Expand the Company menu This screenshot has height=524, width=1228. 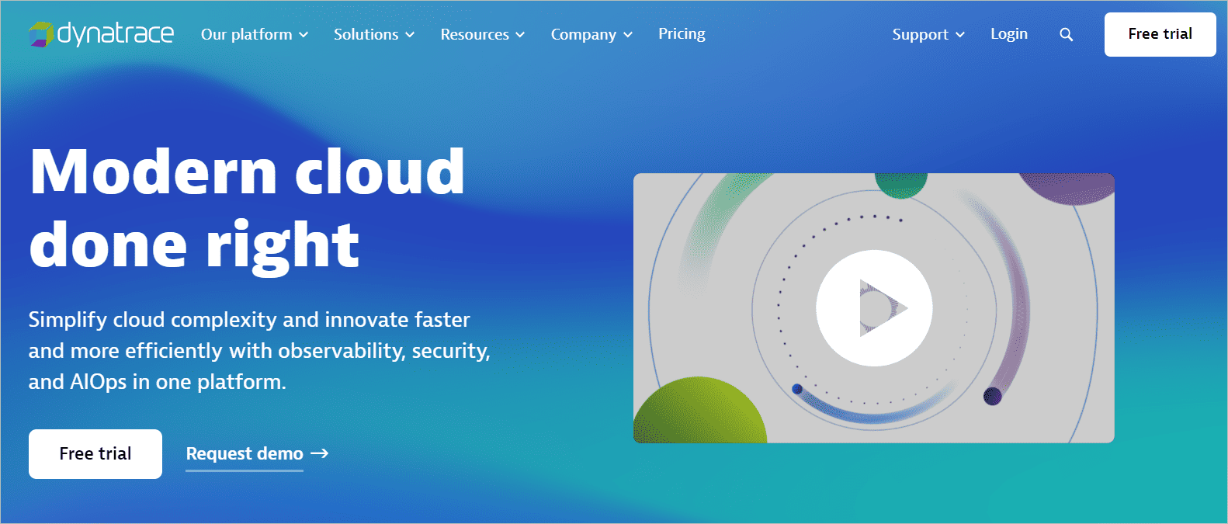tap(591, 34)
